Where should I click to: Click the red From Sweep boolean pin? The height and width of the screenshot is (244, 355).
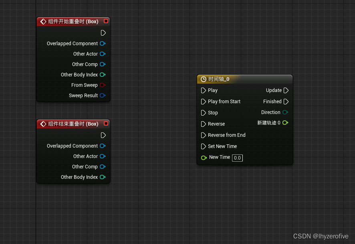coord(103,85)
